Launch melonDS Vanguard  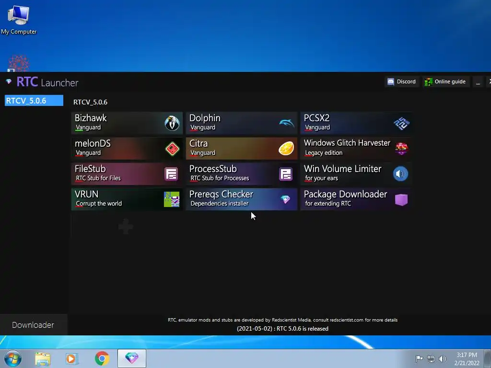(x=127, y=149)
